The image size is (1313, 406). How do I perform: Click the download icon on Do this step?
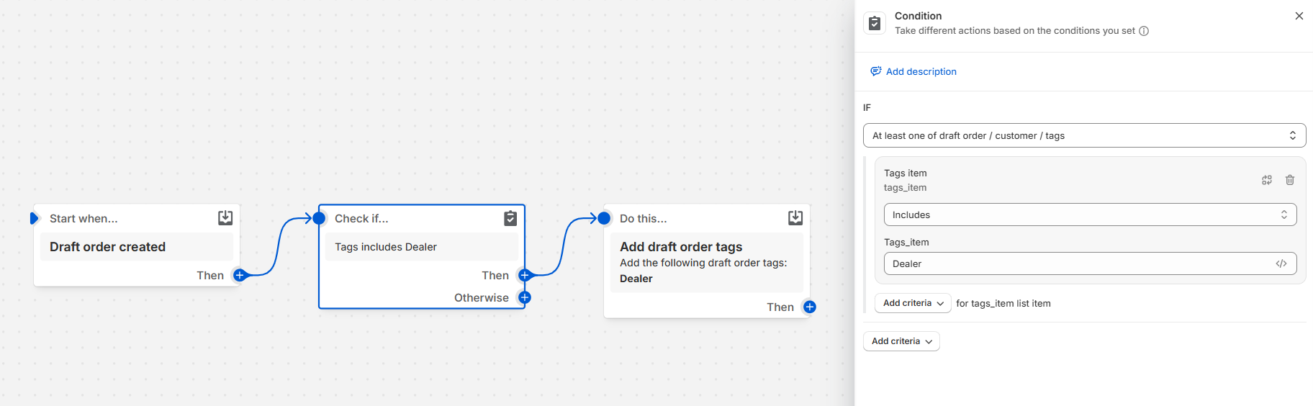point(795,218)
